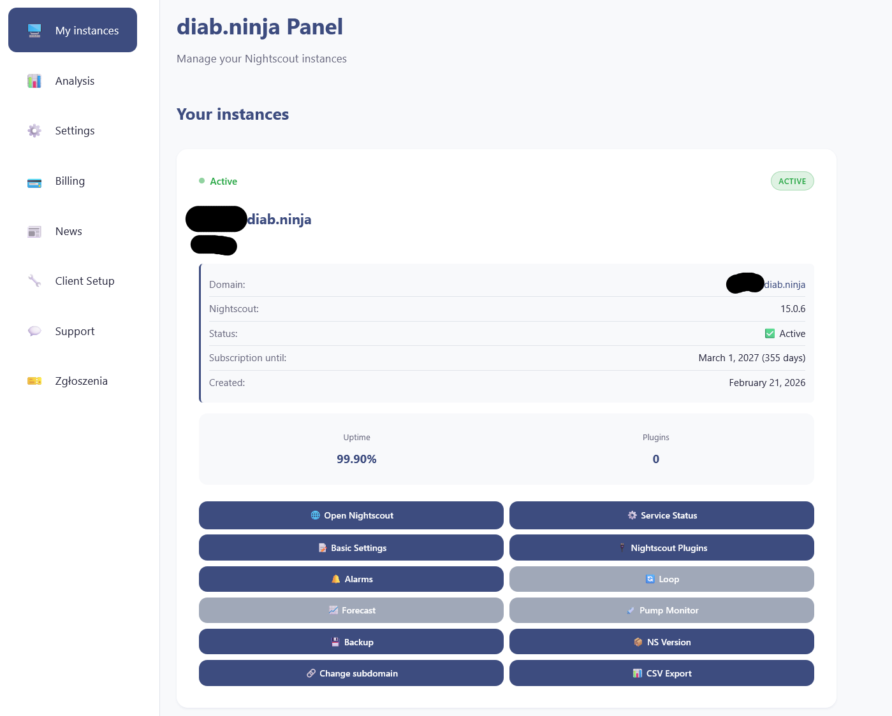This screenshot has width=892, height=716.
Task: Open the diab.ninja domain link
Action: coord(785,285)
